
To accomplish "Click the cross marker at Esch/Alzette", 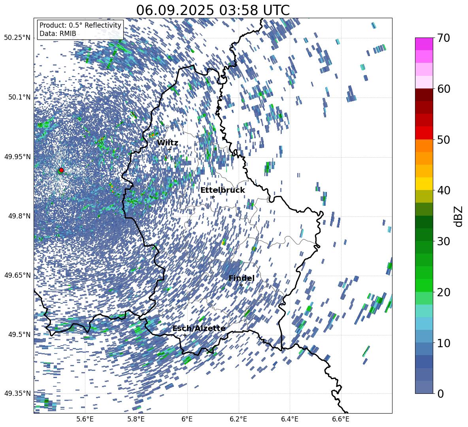I will [185, 335].
